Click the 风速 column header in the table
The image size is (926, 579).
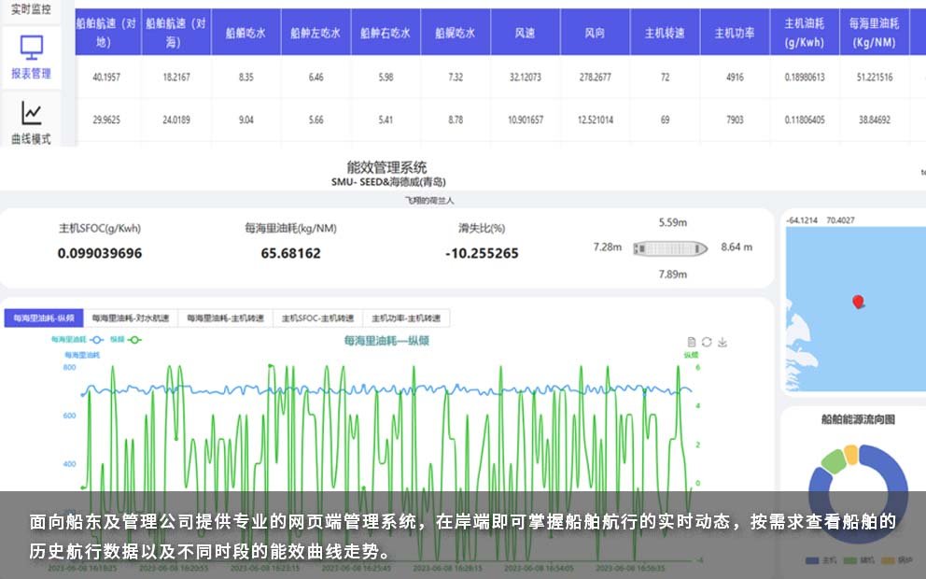(x=526, y=31)
